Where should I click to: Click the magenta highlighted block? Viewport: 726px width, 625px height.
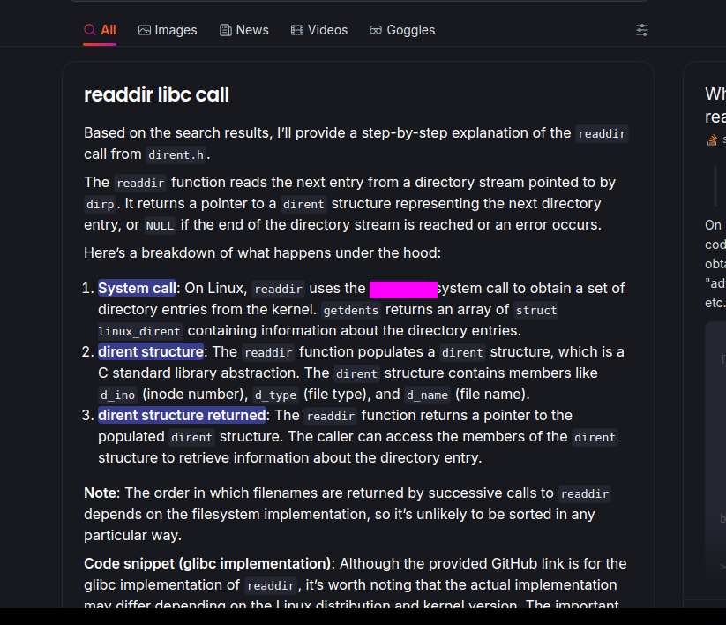coord(403,290)
